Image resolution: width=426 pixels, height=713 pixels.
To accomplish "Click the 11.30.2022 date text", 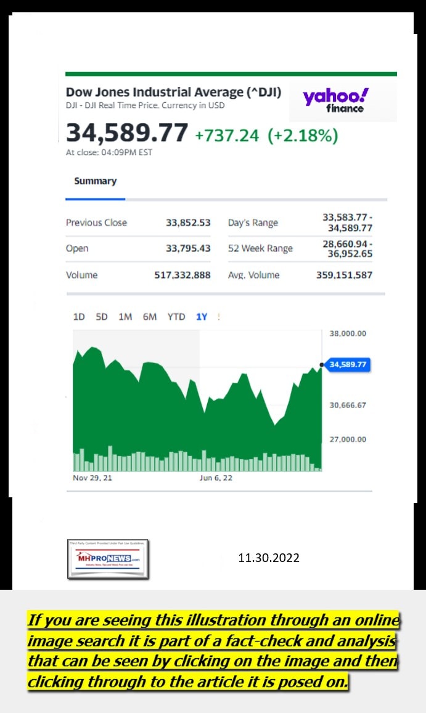I will coord(269,558).
